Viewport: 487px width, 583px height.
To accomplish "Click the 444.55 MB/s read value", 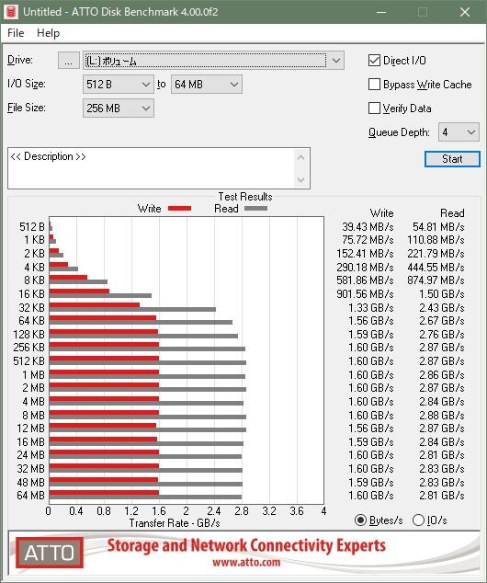I will [436, 268].
